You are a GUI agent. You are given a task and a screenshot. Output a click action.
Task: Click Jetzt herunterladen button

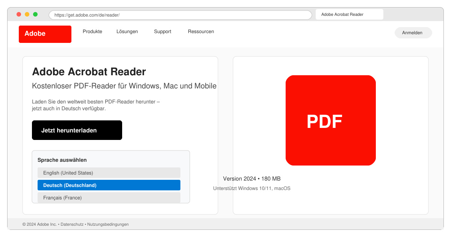77,130
